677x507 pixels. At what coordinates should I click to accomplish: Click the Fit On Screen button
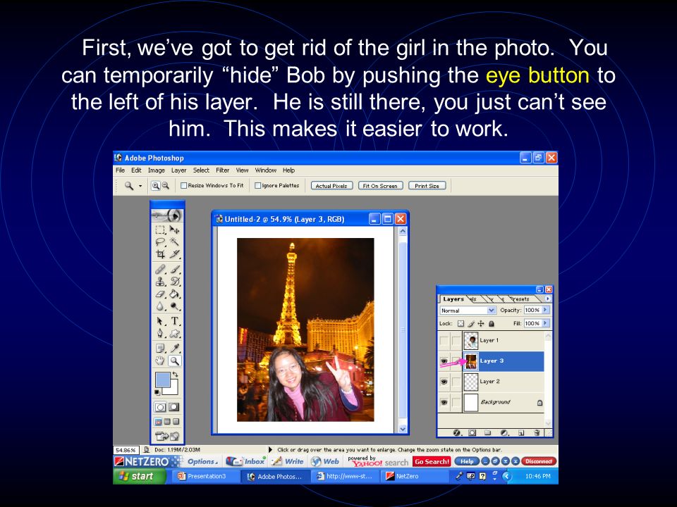(380, 186)
